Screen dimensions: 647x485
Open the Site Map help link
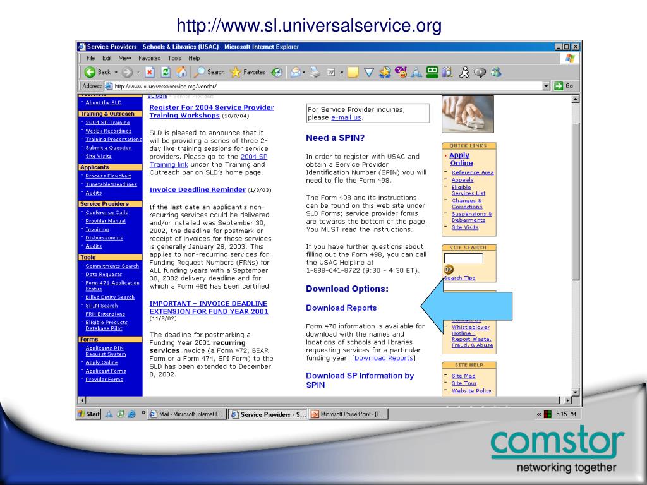pyautogui.click(x=463, y=376)
